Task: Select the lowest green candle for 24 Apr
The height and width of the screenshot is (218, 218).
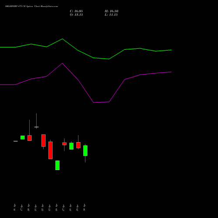Action: coord(58,165)
